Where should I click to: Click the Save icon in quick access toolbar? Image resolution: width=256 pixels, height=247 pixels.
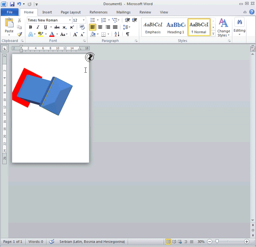click(12, 4)
